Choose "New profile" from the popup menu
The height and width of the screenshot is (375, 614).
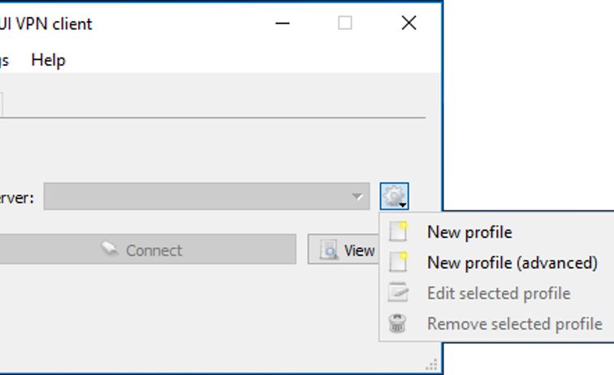point(469,232)
